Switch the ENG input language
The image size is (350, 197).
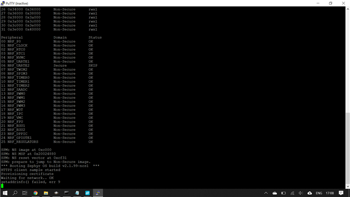tap(319, 193)
